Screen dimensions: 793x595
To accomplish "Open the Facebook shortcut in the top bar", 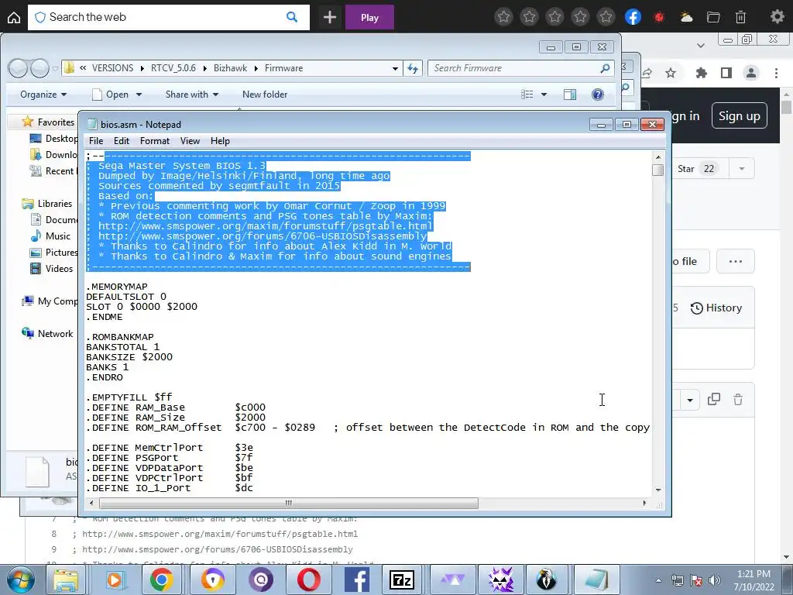I will coord(633,17).
